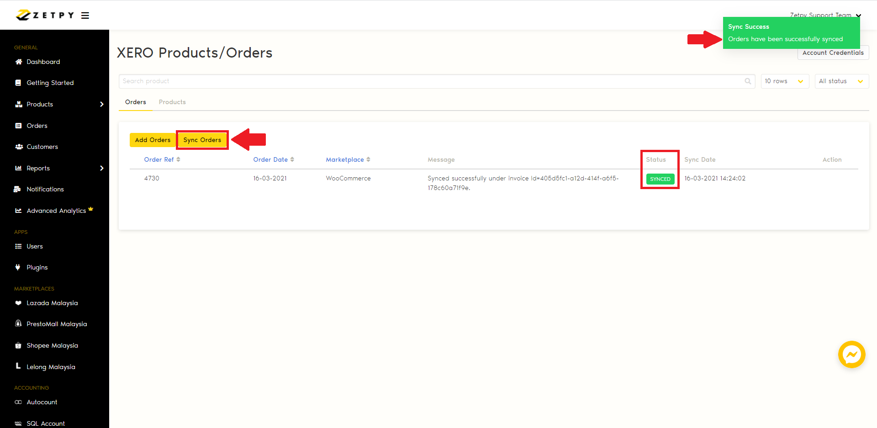Image resolution: width=877 pixels, height=428 pixels.
Task: Click the Notifications icon in sidebar
Action: 17,189
